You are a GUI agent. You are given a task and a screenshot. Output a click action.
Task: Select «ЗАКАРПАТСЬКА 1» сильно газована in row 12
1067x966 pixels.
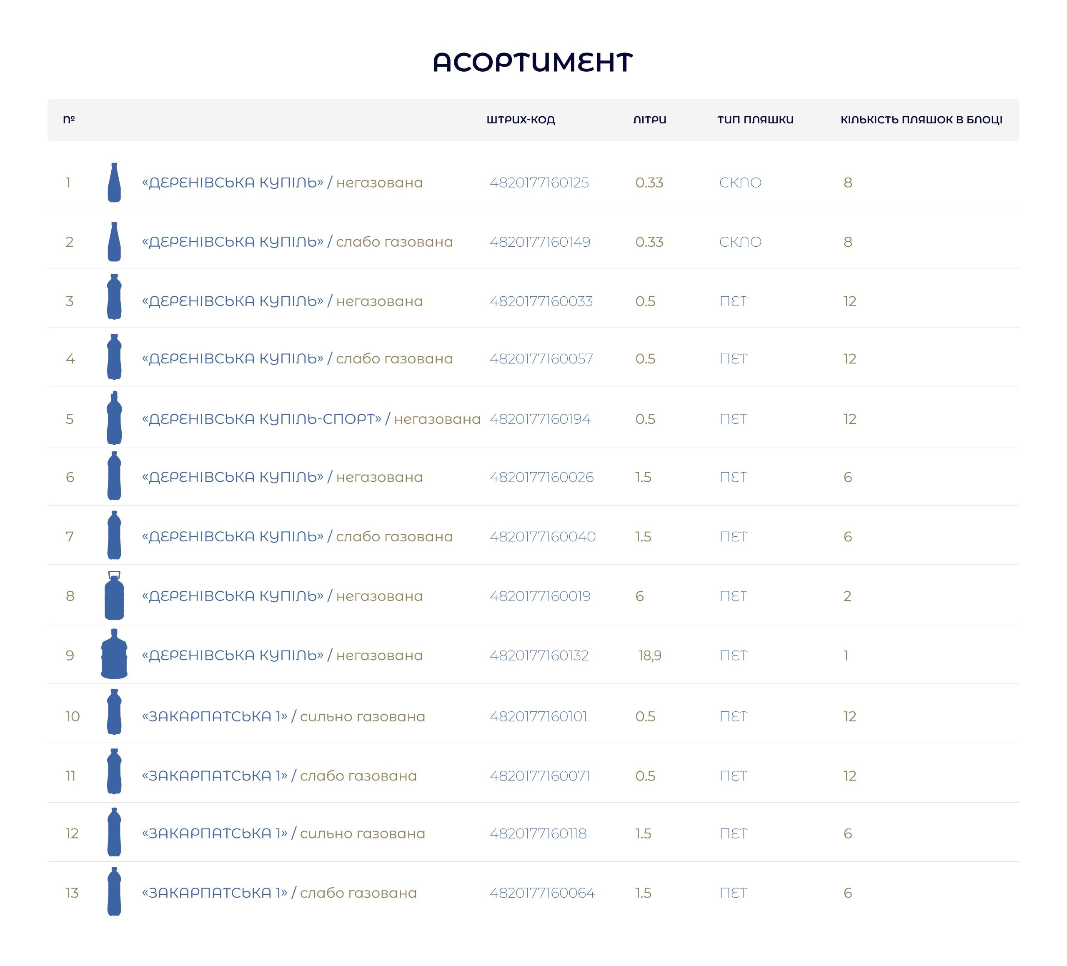coord(284,833)
